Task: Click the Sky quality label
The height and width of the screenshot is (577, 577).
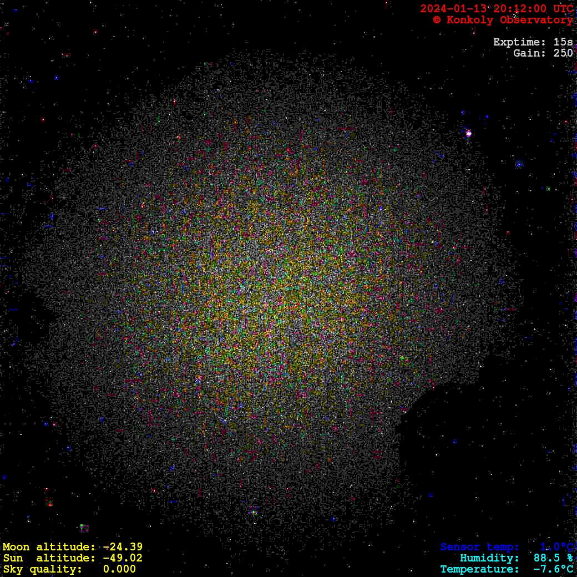Action: [42, 569]
